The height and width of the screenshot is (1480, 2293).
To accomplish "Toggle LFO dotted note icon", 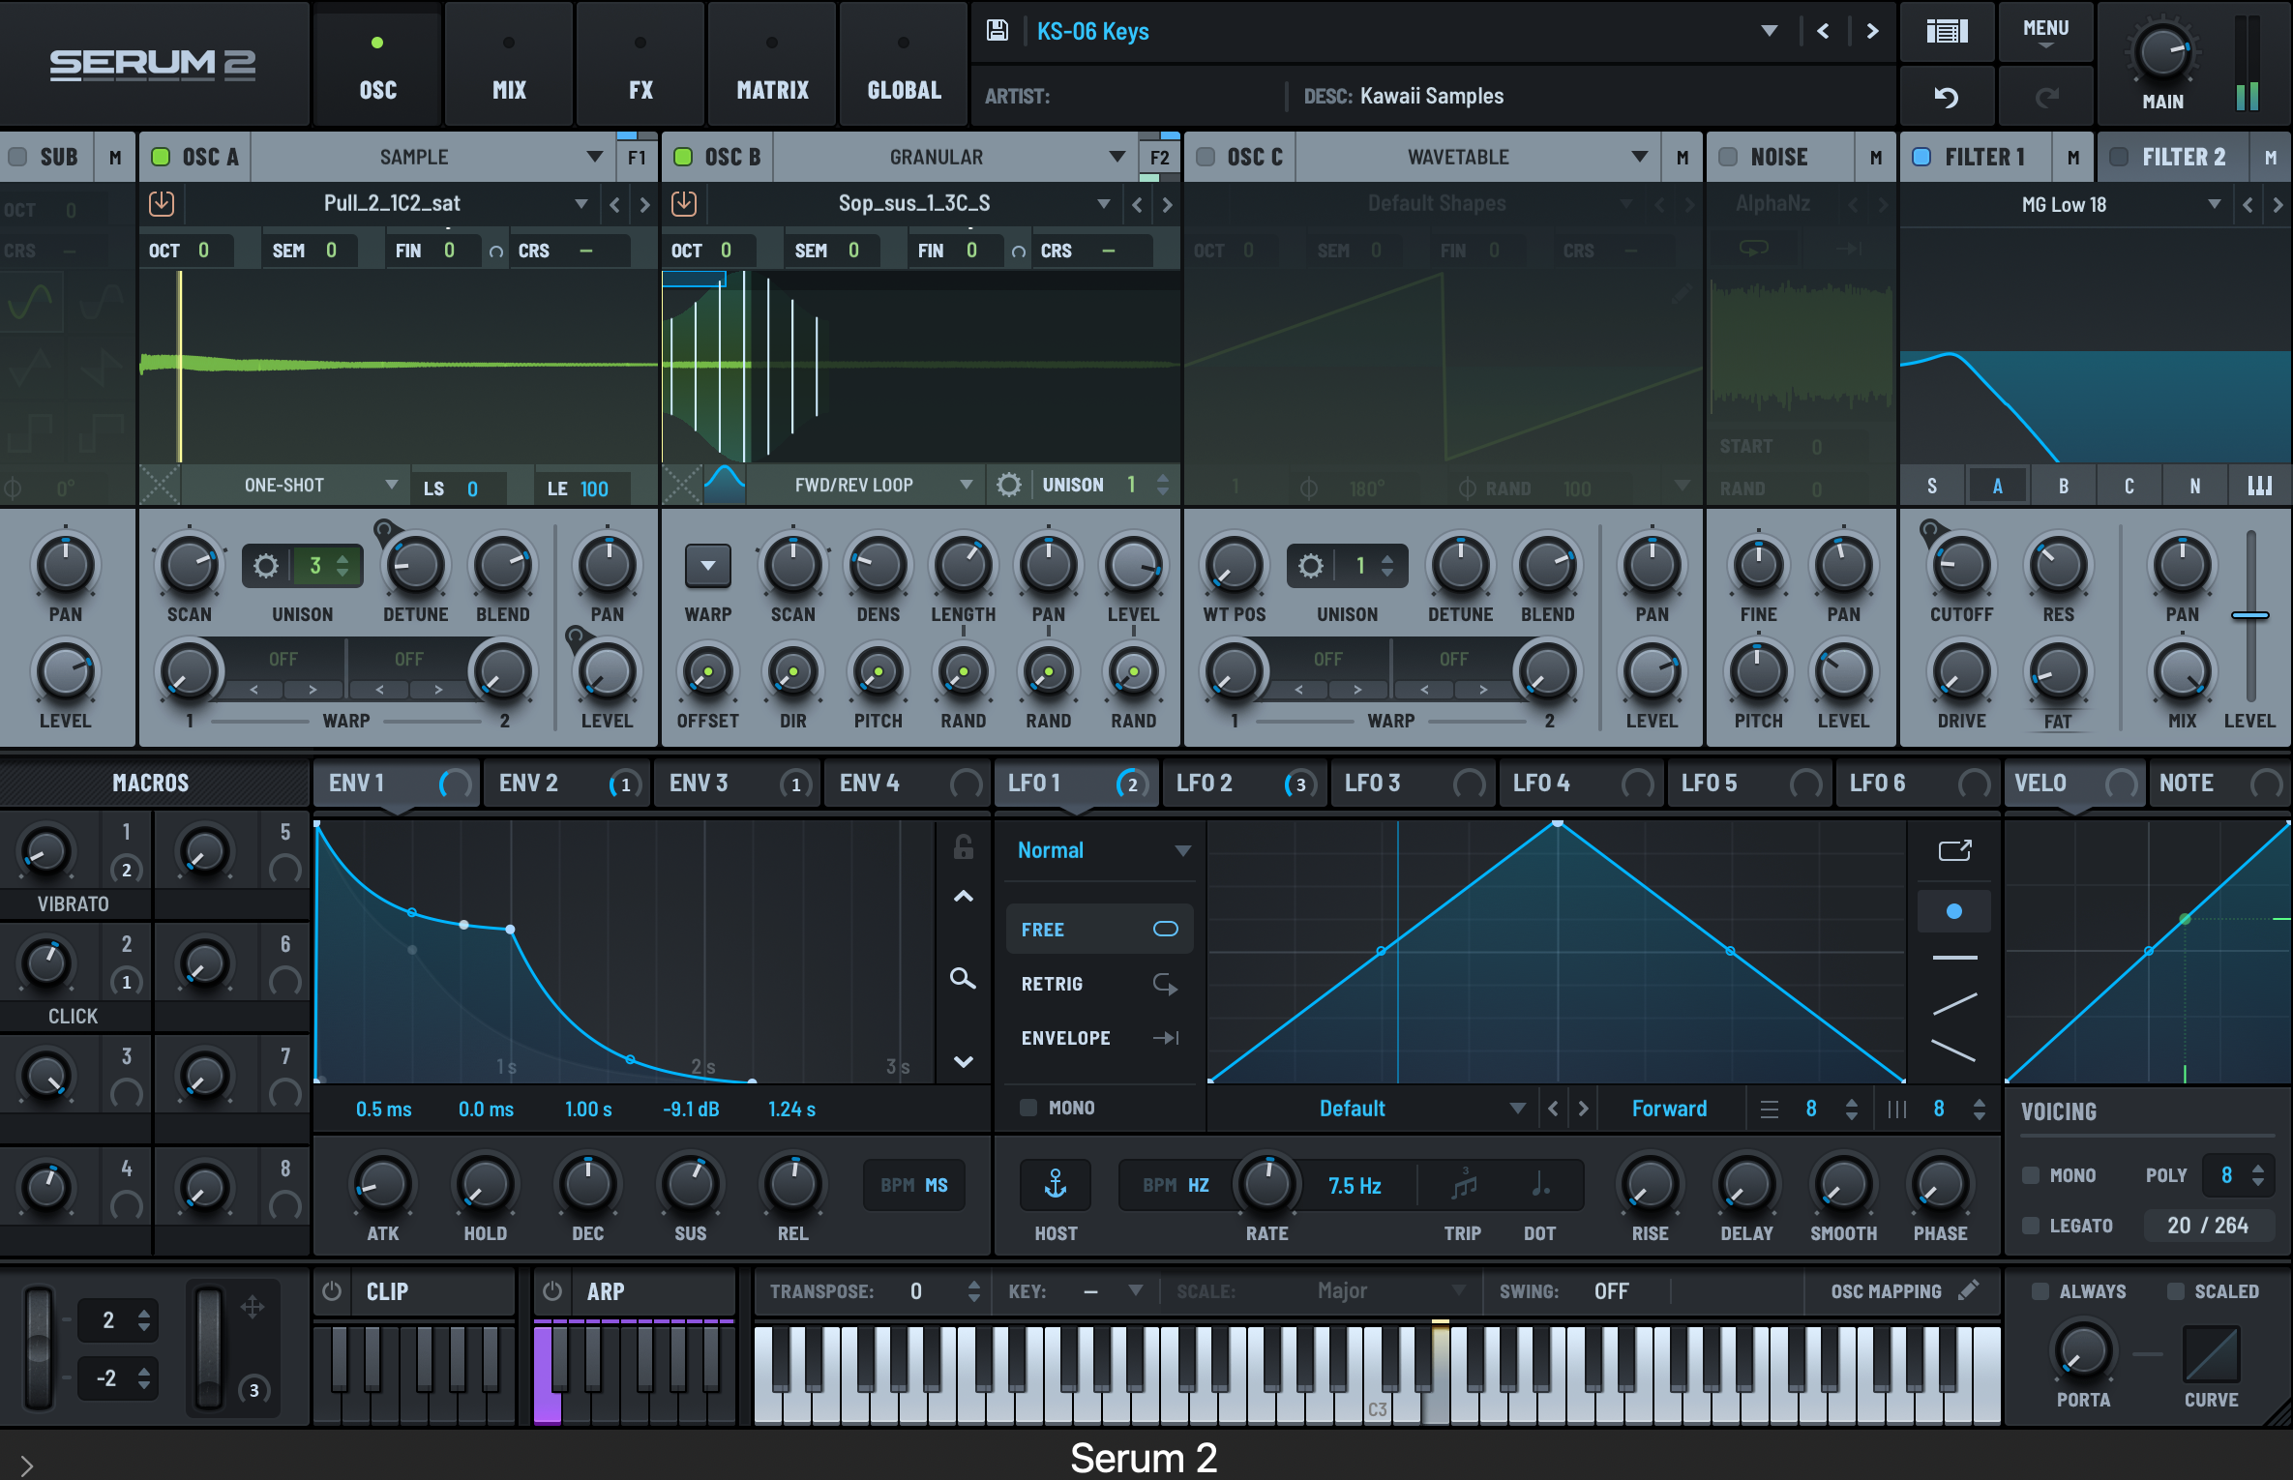I will (x=1540, y=1184).
